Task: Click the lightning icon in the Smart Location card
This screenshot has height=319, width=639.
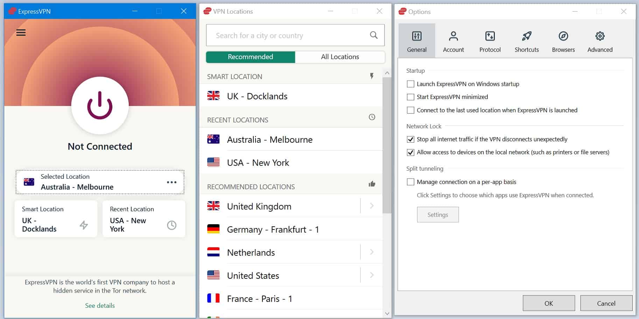Action: coord(84,225)
